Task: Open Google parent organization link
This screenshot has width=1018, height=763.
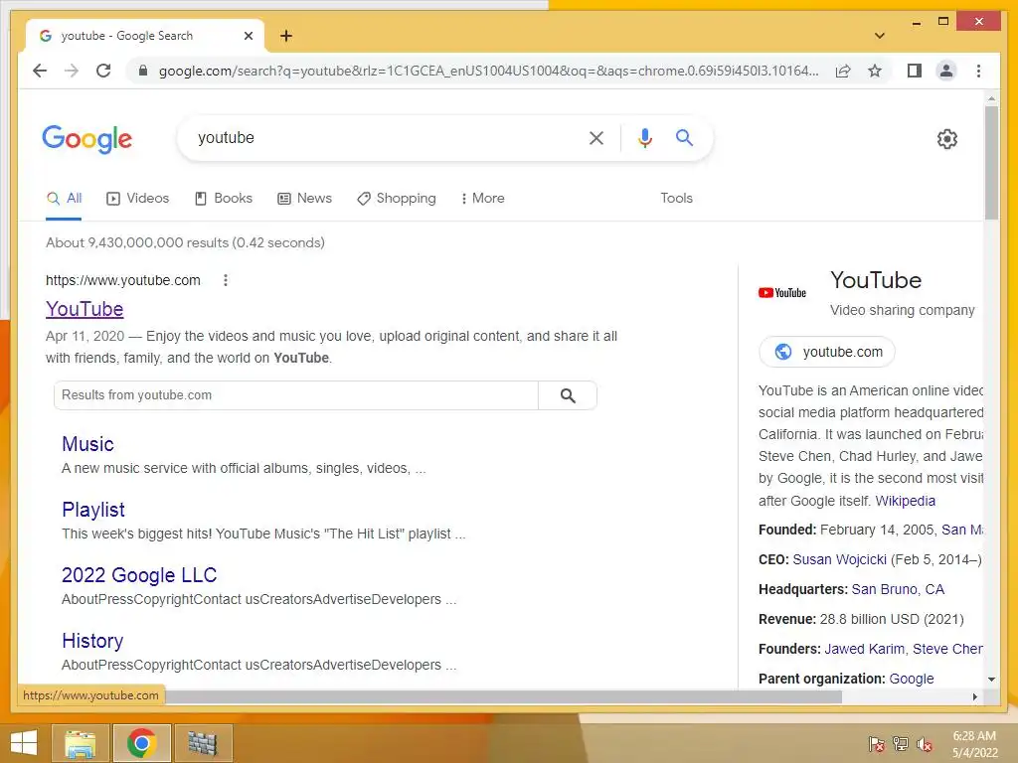Action: click(x=912, y=680)
